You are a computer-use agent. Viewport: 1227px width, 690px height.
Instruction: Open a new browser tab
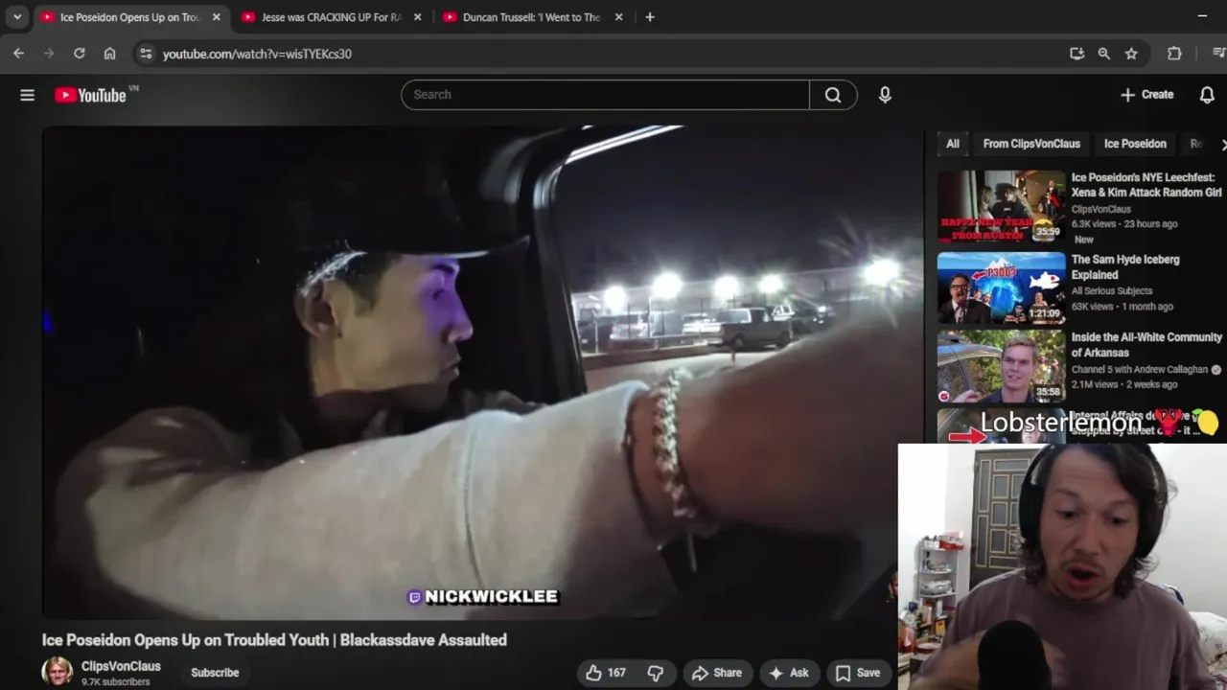[x=650, y=17]
